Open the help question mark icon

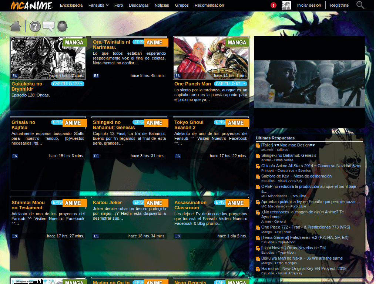[x=35, y=26]
